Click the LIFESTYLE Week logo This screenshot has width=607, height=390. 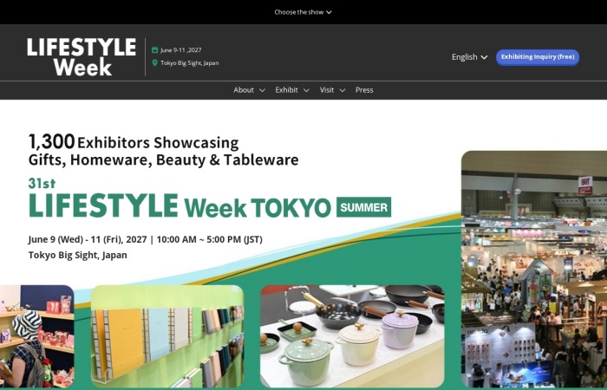pos(82,56)
